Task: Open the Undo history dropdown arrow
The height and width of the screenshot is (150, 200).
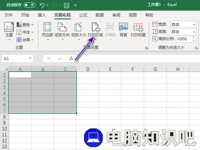Action: 47,5
